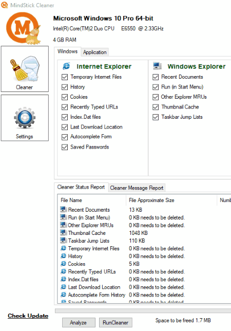Toggle Taskbar Jump Lists checkbox
Viewport: 231px width, 331px height.
(156, 117)
